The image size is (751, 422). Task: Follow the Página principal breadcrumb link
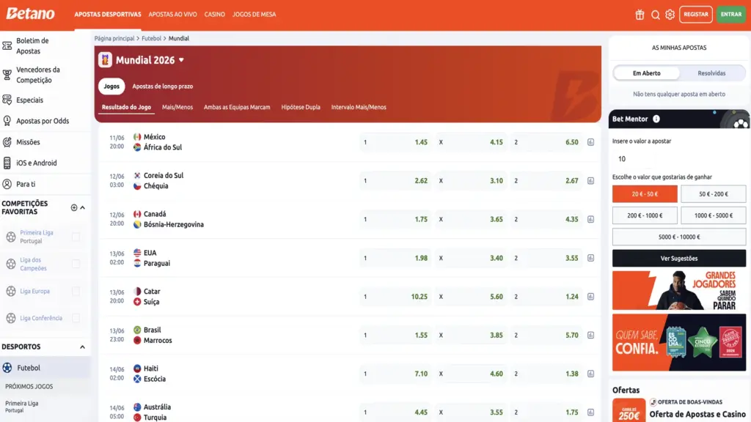coord(114,38)
